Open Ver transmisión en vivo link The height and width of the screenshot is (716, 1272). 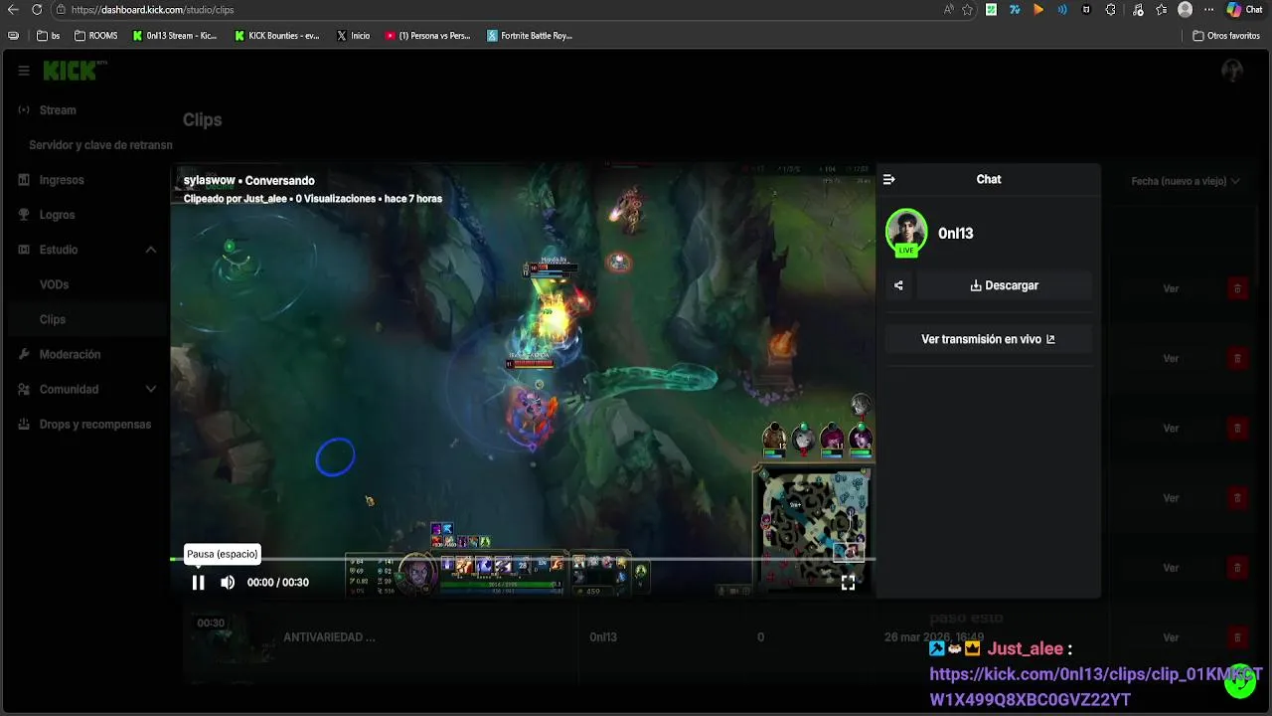(x=988, y=339)
